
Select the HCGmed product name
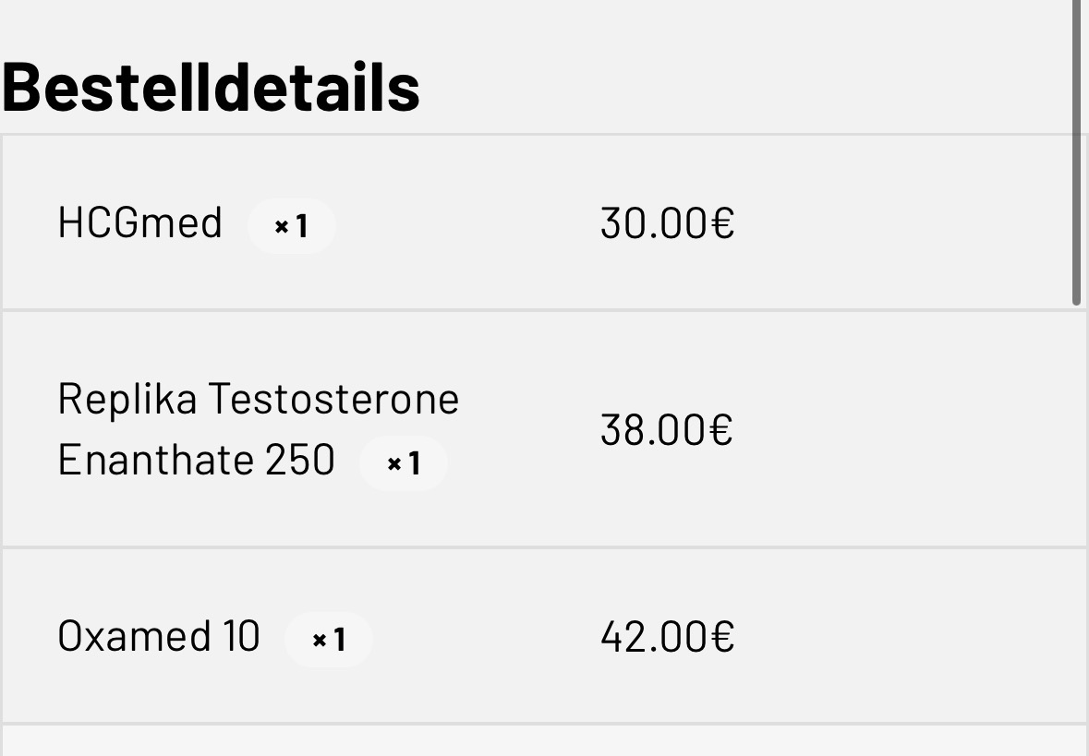click(139, 223)
